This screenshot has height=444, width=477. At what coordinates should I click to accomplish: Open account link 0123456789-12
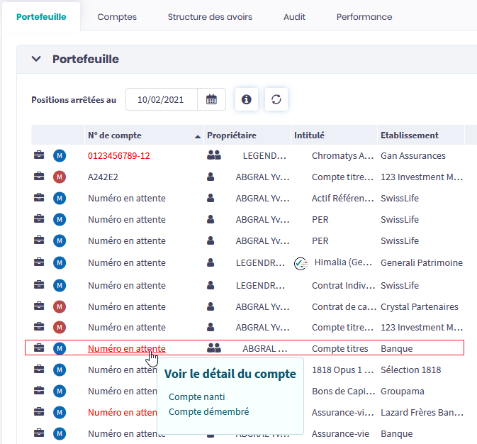coord(119,155)
